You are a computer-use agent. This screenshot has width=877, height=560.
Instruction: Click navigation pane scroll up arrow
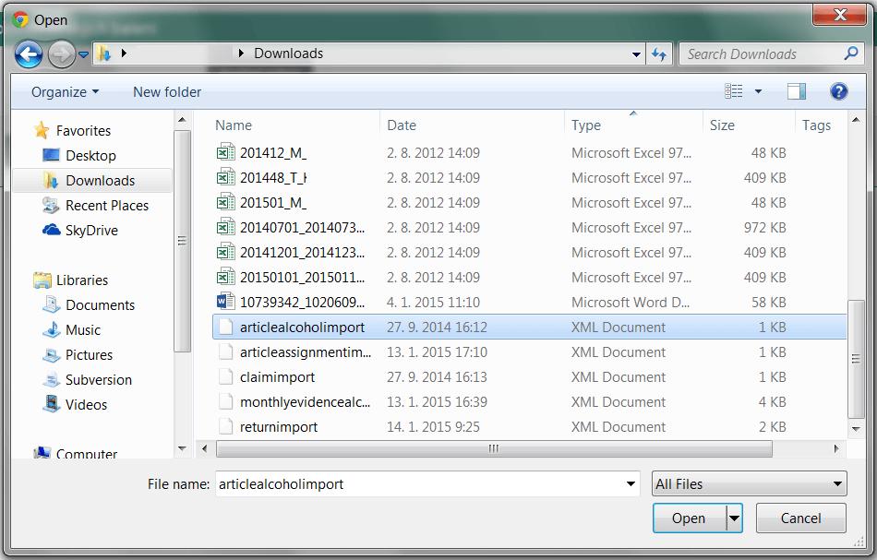point(182,120)
